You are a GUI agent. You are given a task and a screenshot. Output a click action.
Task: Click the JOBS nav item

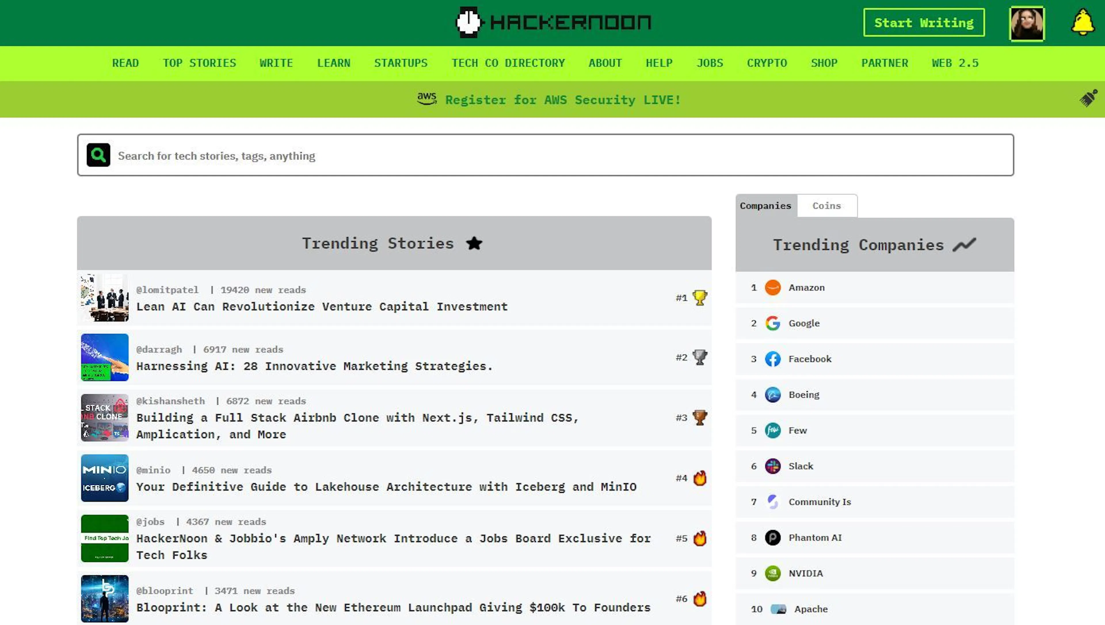pyautogui.click(x=709, y=63)
